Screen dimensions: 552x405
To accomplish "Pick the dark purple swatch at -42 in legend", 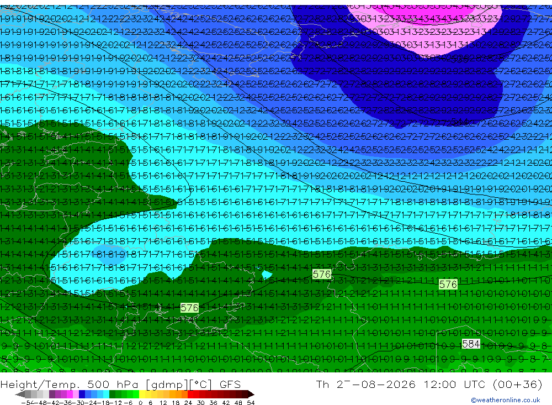I will point(52,394).
